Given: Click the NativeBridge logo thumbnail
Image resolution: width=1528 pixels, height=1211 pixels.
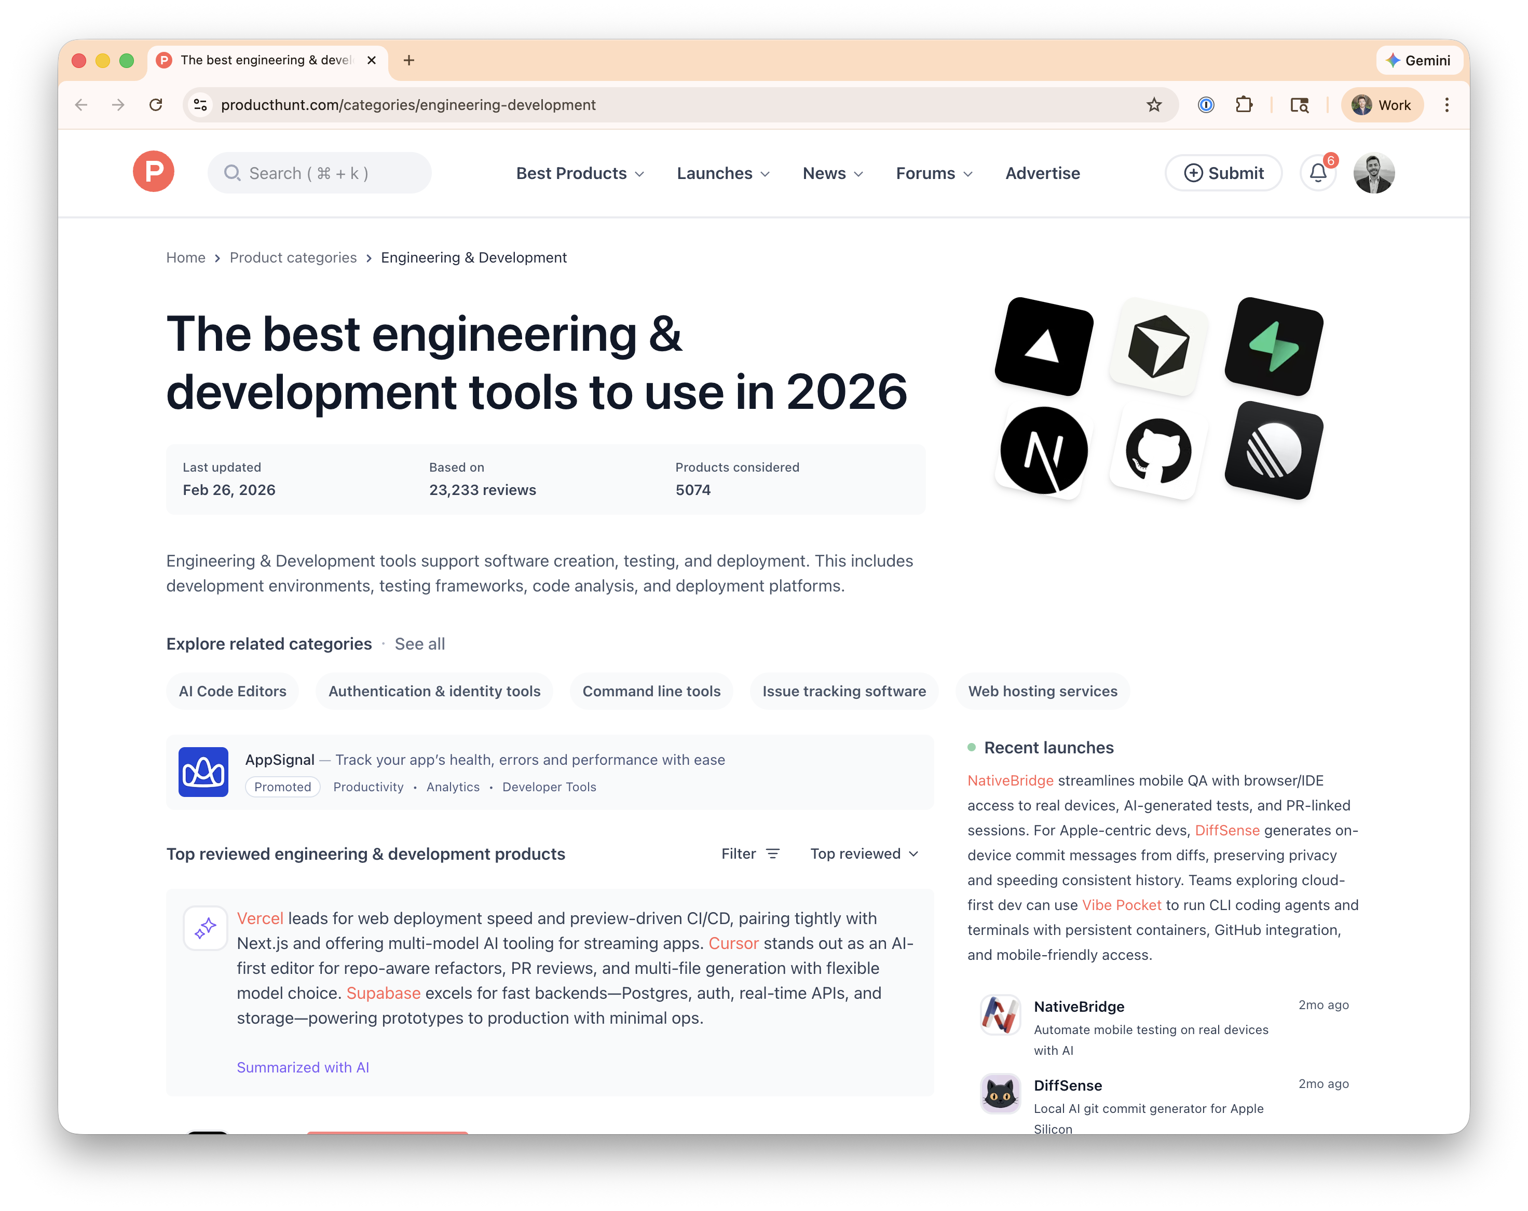Looking at the screenshot, I should coord(1000,1015).
